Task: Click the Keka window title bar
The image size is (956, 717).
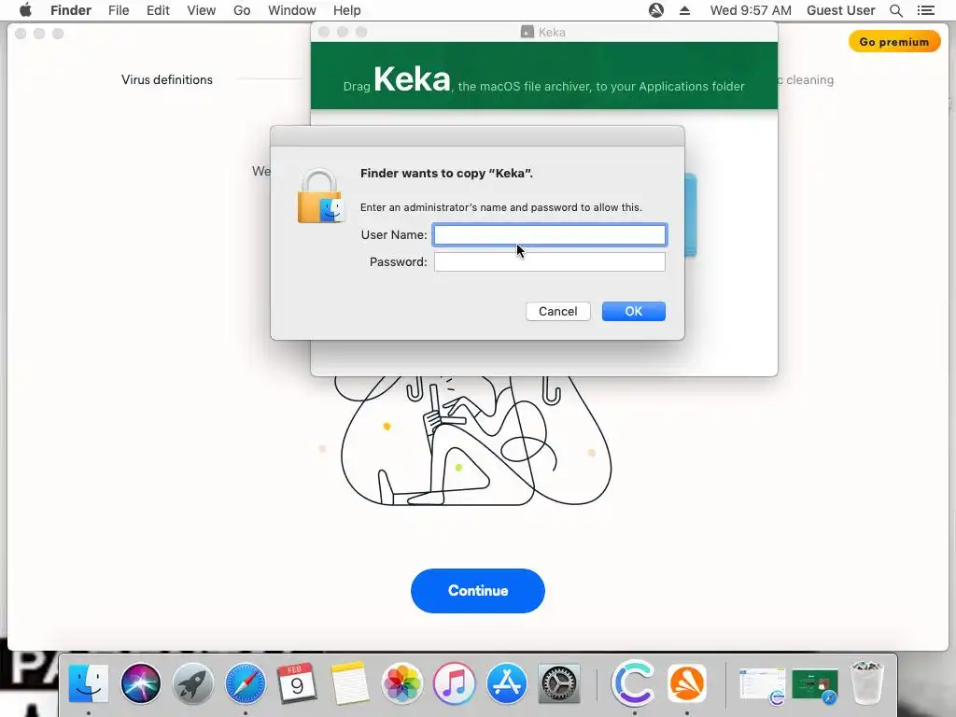Action: 544,32
